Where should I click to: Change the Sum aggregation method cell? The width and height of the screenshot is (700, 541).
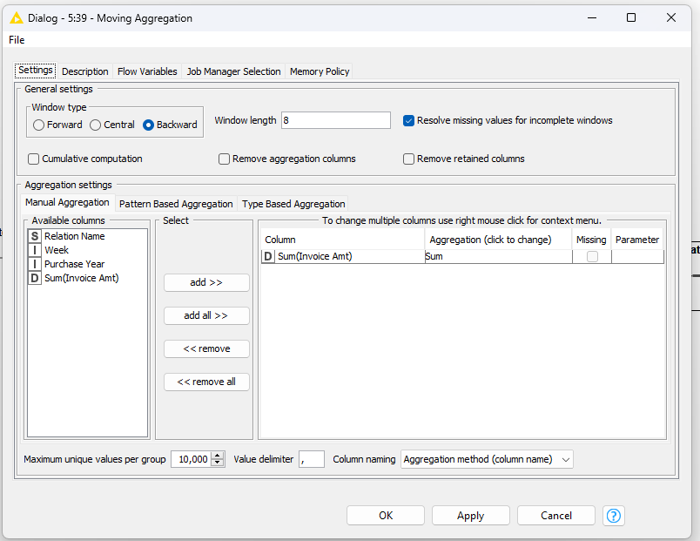pos(497,256)
